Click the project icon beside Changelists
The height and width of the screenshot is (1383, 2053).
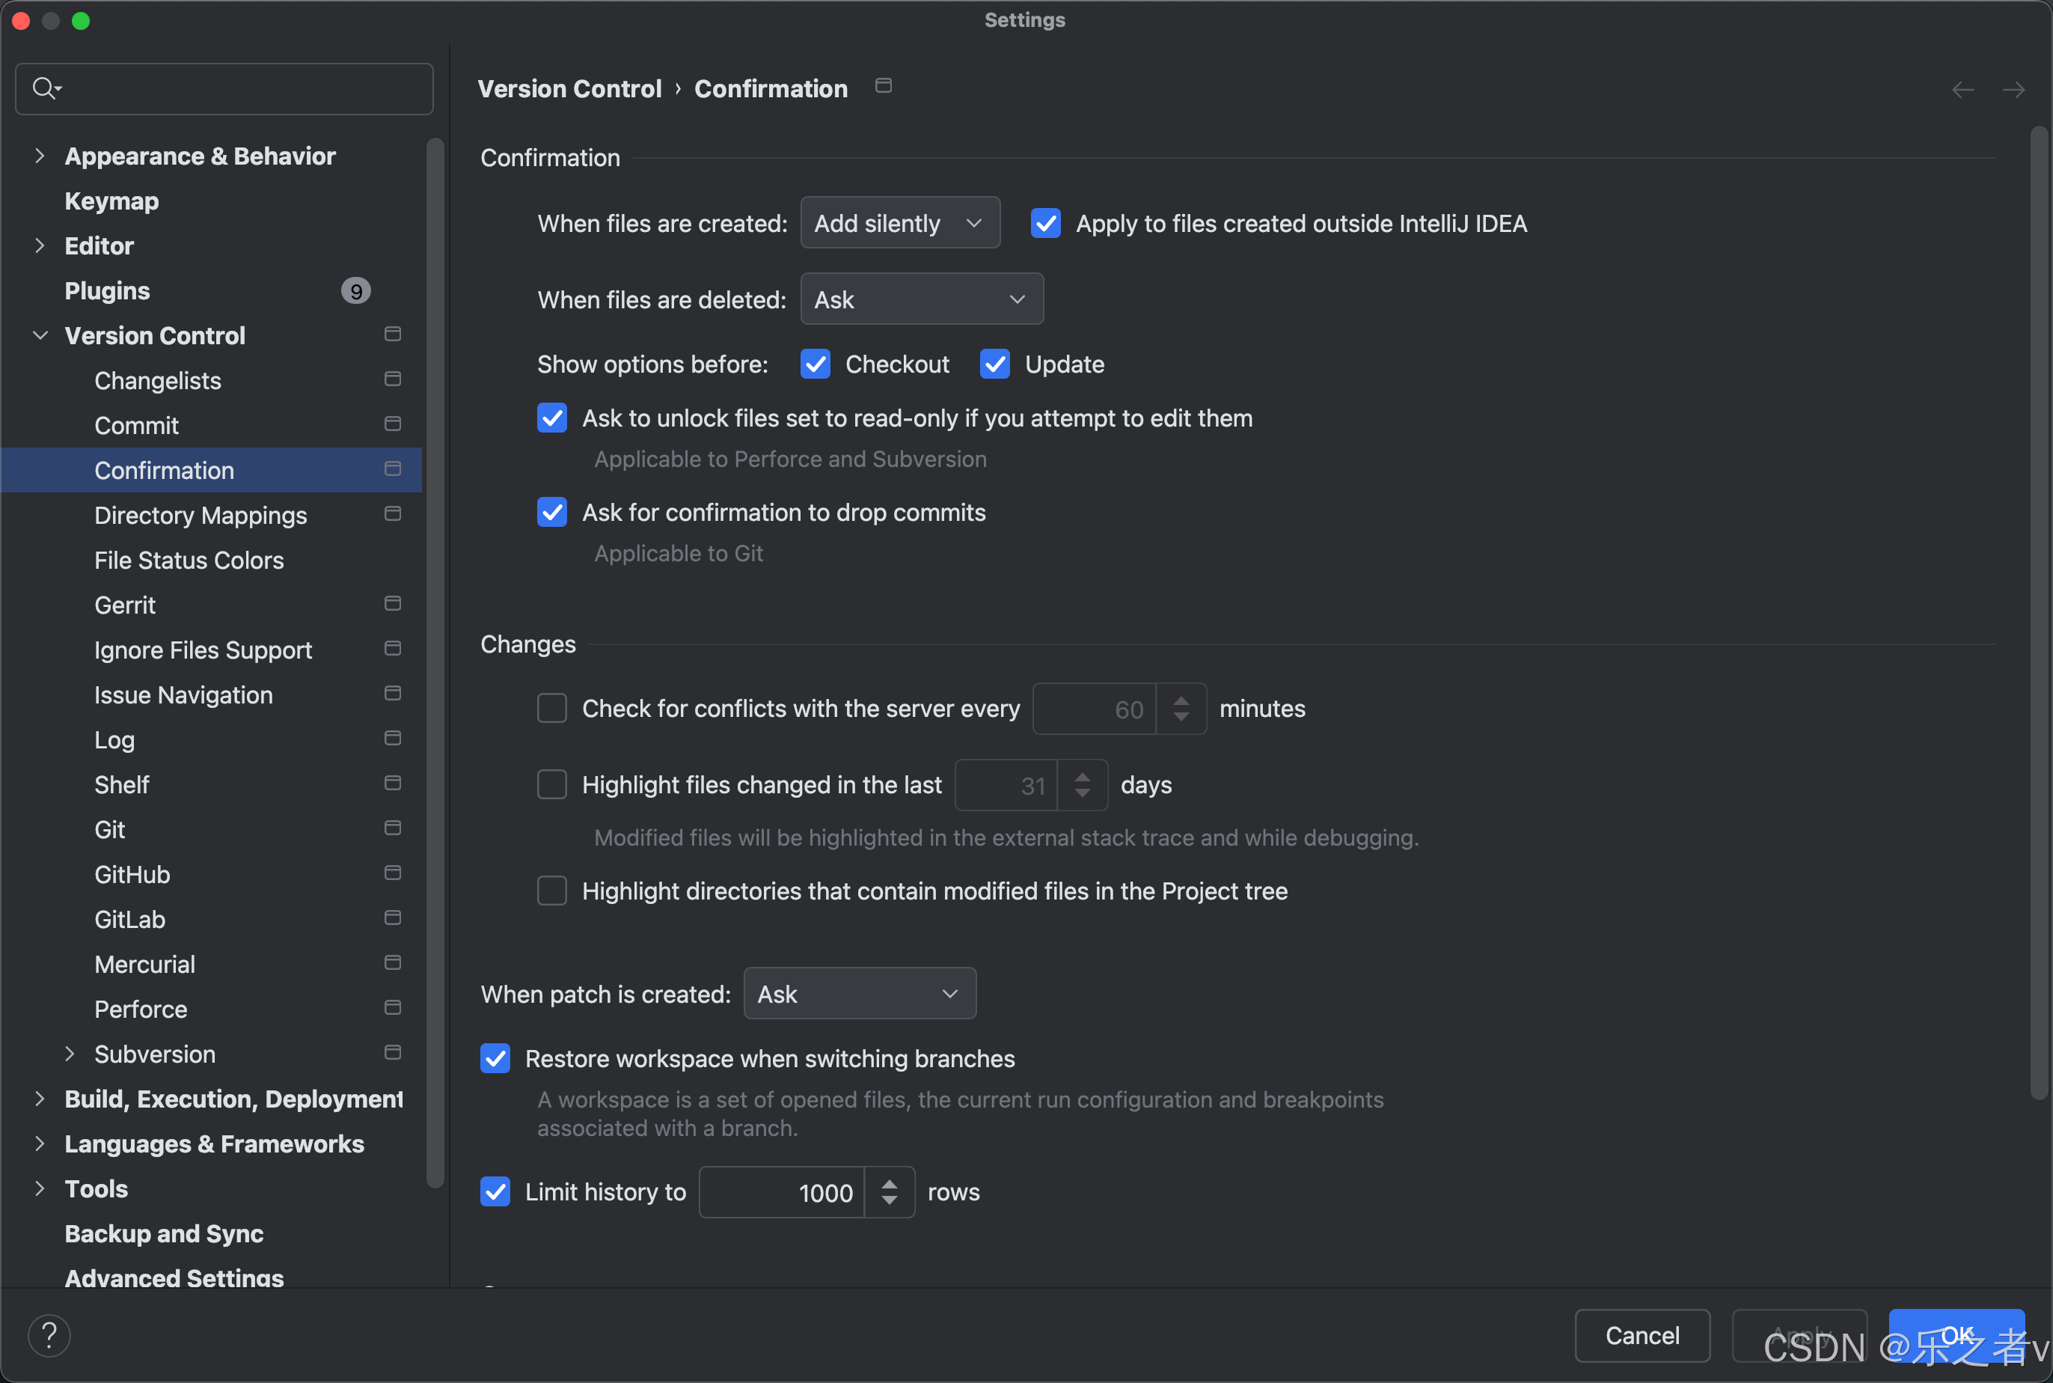pyautogui.click(x=394, y=379)
